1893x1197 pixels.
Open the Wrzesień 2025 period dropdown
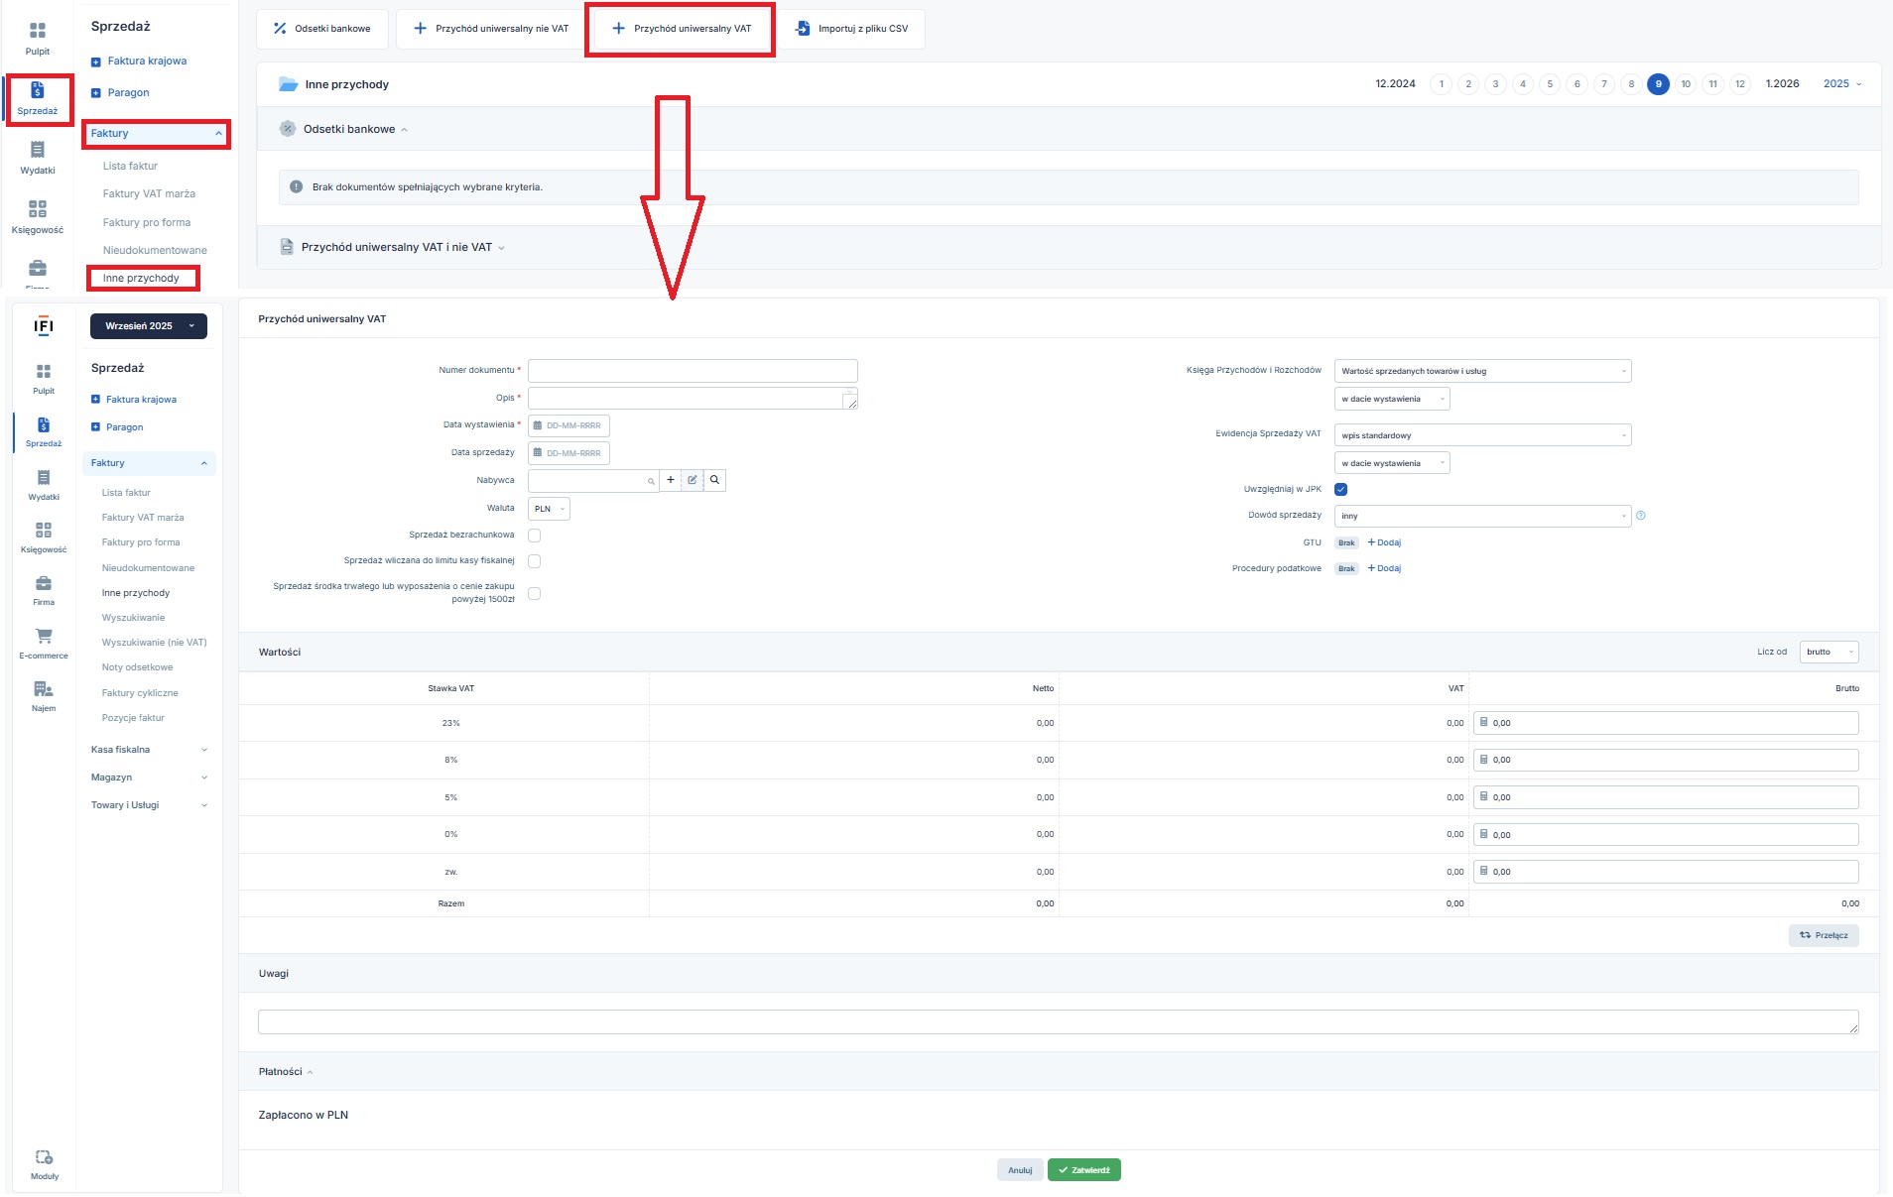pos(149,326)
